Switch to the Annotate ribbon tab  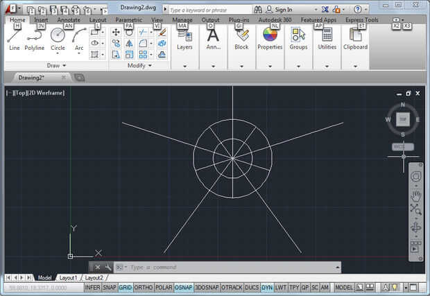point(69,20)
